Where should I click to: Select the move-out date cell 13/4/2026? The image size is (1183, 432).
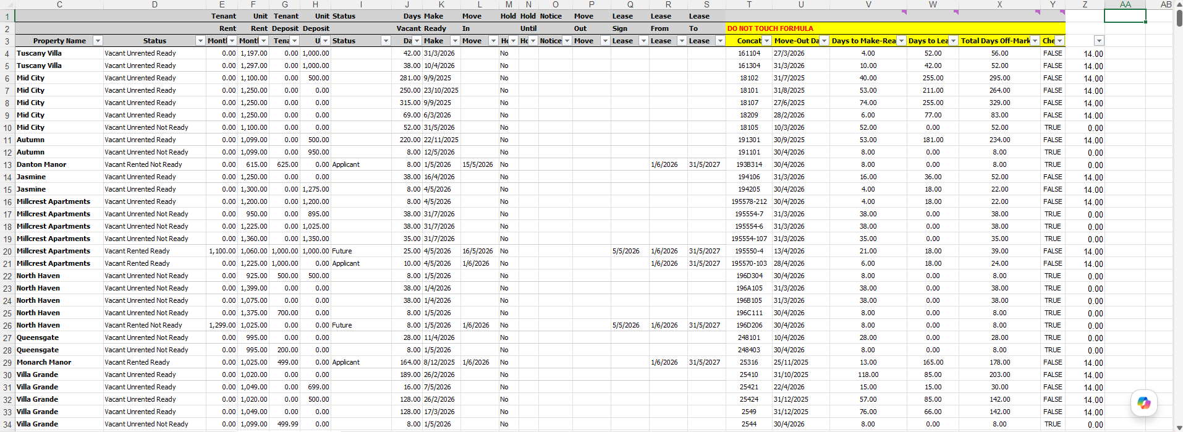(x=800, y=251)
